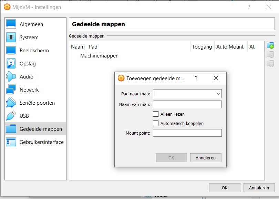The width and height of the screenshot is (279, 199).
Task: Click the Pad column header
Action: click(138, 47)
